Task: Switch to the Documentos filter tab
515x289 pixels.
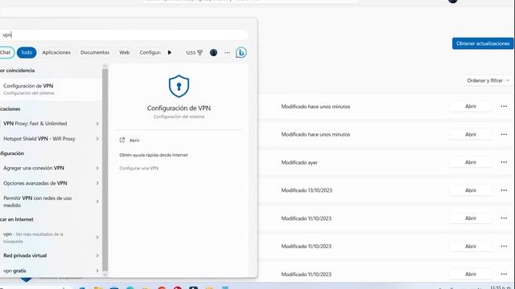Action: tap(95, 52)
